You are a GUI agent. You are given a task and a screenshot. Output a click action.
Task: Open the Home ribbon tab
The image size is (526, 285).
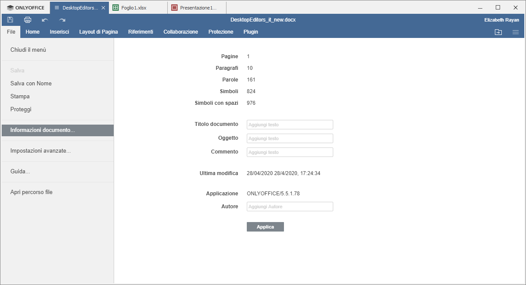(32, 32)
